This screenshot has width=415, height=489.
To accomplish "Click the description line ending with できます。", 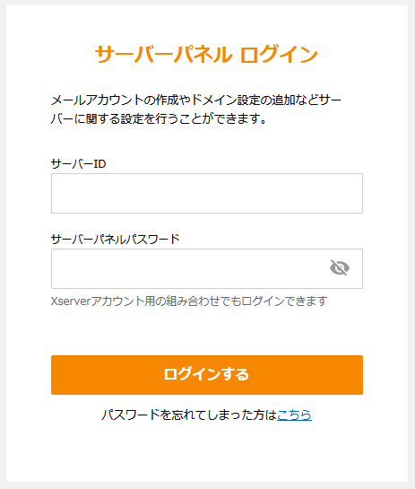I will [159, 118].
